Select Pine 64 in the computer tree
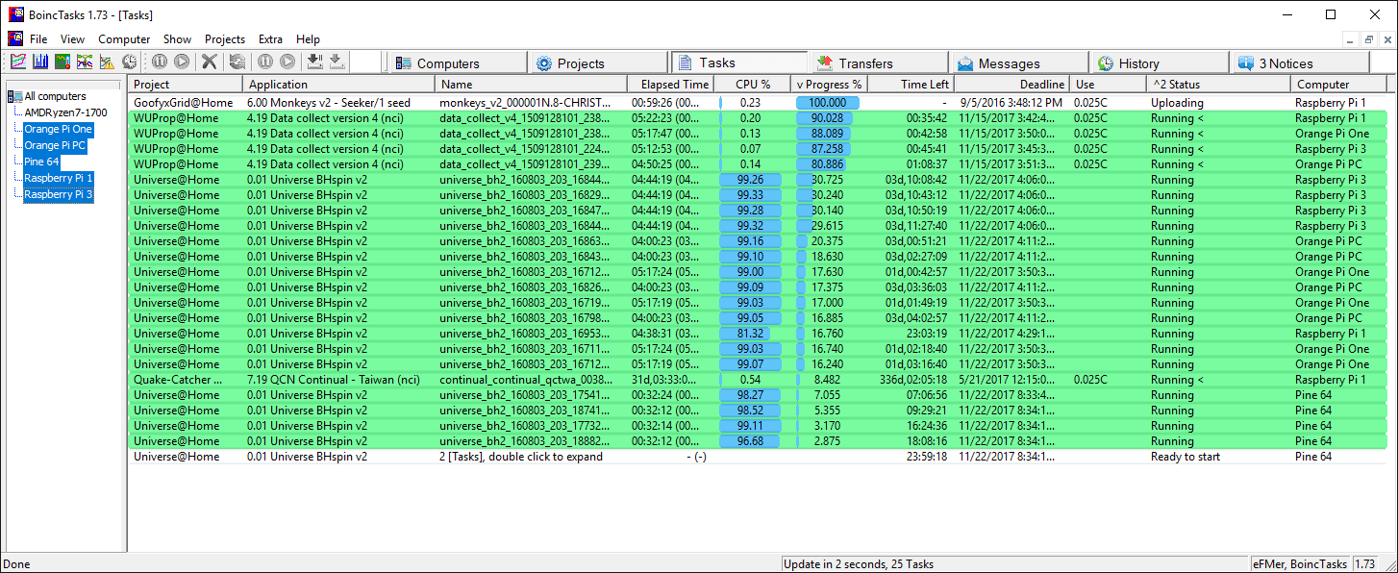The height and width of the screenshot is (573, 1398). pyautogui.click(x=41, y=162)
